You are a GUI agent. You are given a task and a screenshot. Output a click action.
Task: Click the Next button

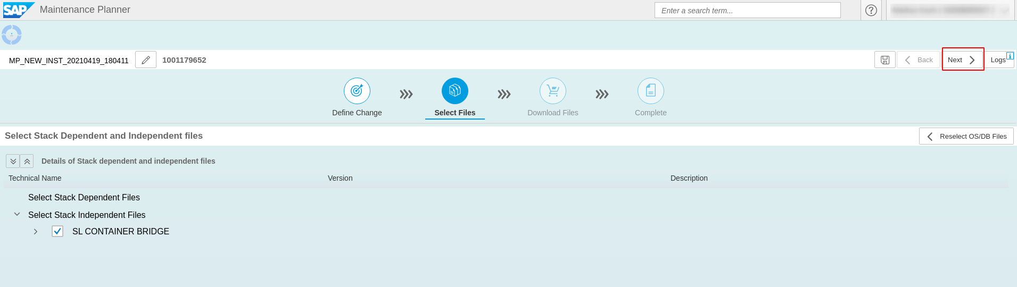click(962, 60)
